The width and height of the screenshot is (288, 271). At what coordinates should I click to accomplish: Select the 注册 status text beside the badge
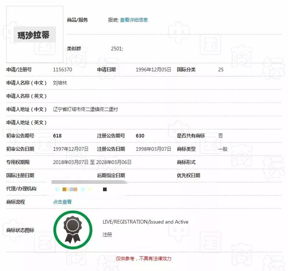click(107, 235)
